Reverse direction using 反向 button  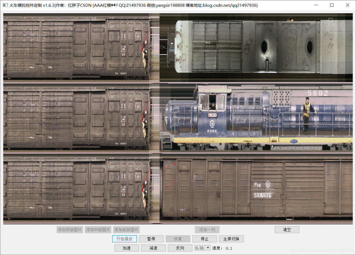(180, 248)
